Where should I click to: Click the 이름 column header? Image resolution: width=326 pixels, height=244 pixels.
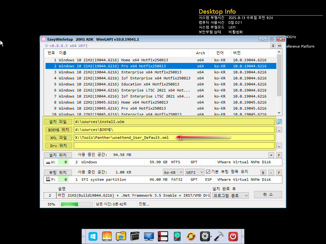(x=124, y=53)
